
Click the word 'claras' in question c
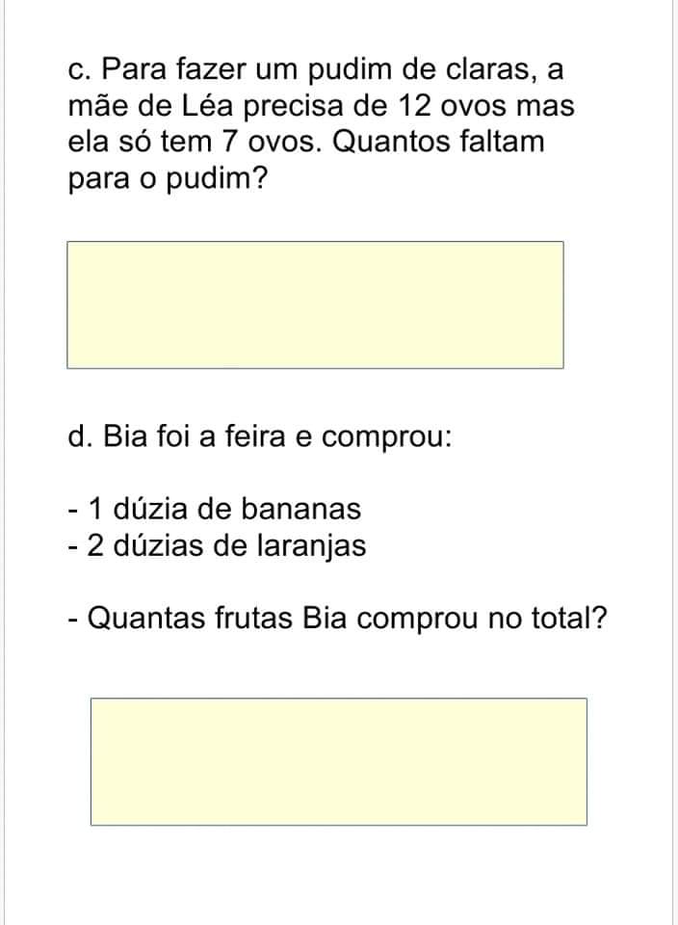(490, 69)
